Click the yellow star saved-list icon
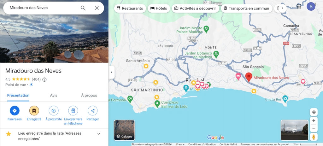The width and height of the screenshot is (323, 146). click(x=9, y=134)
